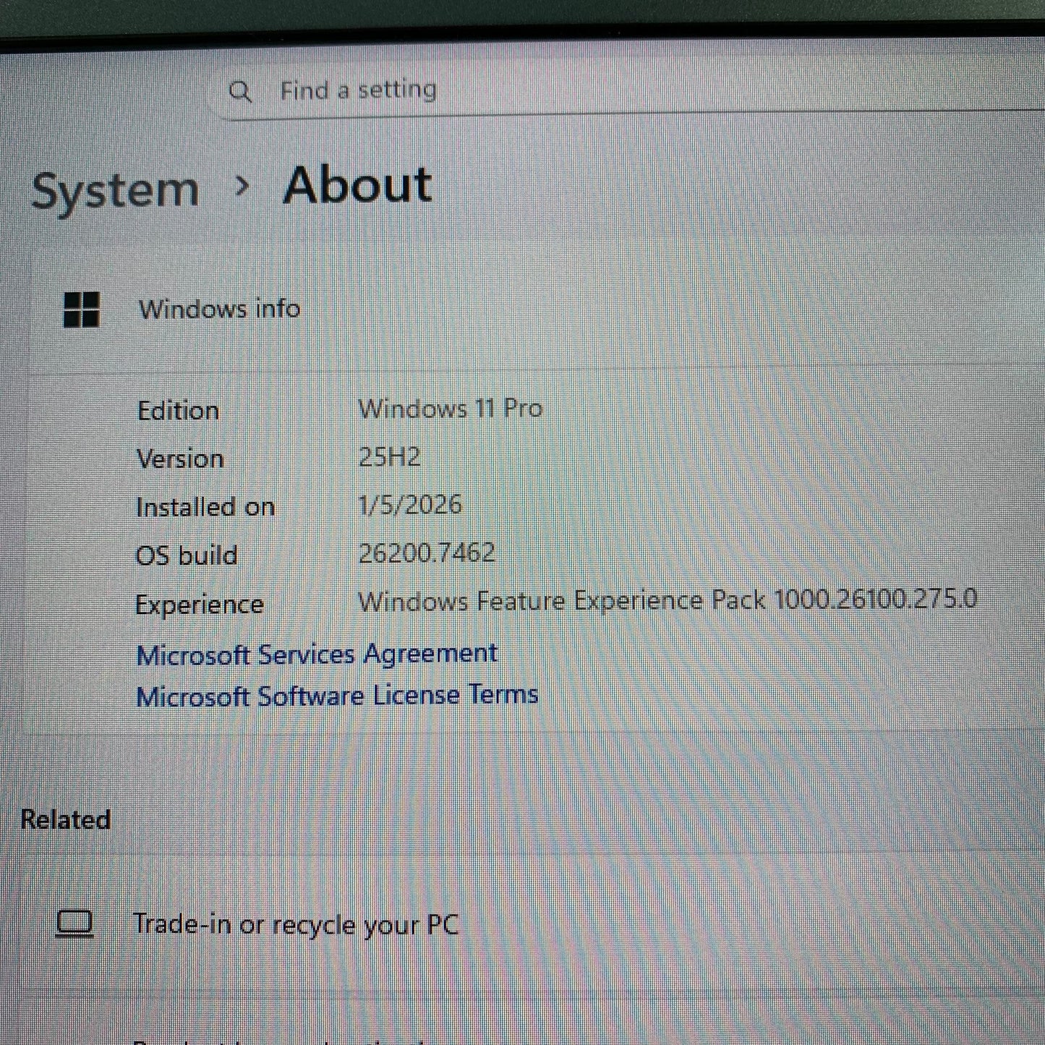Open Microsoft Software License Terms
The image size is (1045, 1045).
(x=338, y=694)
